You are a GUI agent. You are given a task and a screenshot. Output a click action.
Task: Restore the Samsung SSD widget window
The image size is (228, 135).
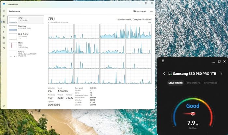click(x=219, y=62)
